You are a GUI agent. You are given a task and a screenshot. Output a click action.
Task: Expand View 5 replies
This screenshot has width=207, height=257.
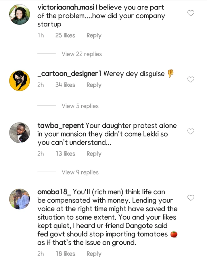pos(80,106)
